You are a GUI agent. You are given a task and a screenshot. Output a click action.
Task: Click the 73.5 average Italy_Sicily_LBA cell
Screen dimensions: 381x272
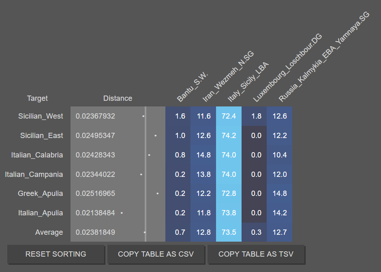click(229, 232)
